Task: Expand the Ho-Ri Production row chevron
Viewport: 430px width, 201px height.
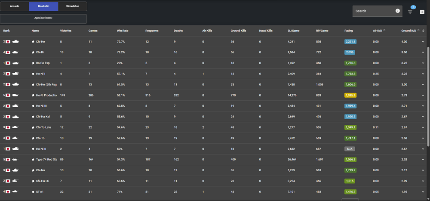Action: pos(423,95)
